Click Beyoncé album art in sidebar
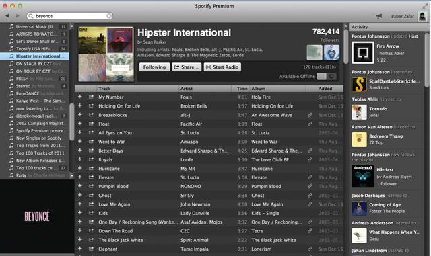431x256 pixels. click(37, 216)
